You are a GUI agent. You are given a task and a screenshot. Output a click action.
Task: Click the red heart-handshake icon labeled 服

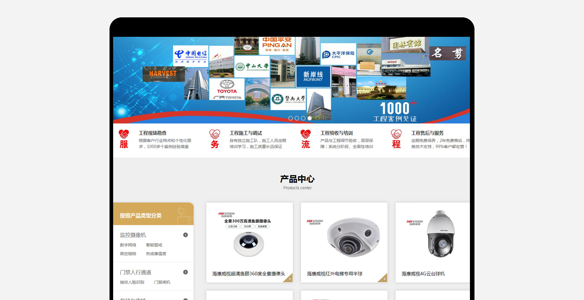click(x=124, y=139)
